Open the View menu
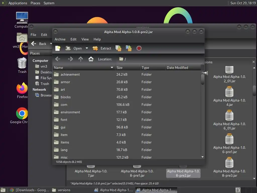The width and height of the screenshot is (257, 193). point(85,39)
